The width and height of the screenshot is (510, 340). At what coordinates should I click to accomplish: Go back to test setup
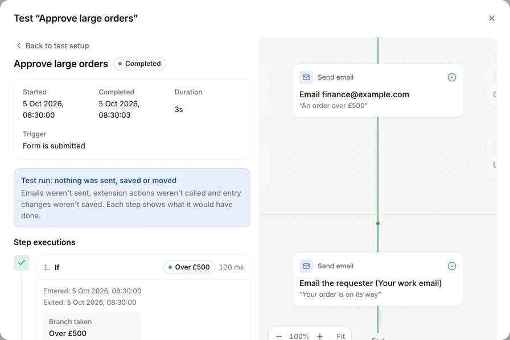pyautogui.click(x=53, y=46)
